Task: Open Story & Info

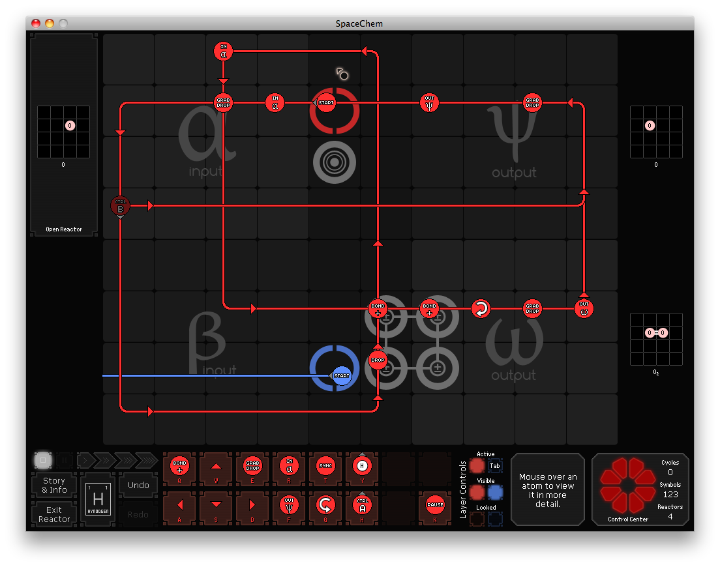Action: pos(54,485)
